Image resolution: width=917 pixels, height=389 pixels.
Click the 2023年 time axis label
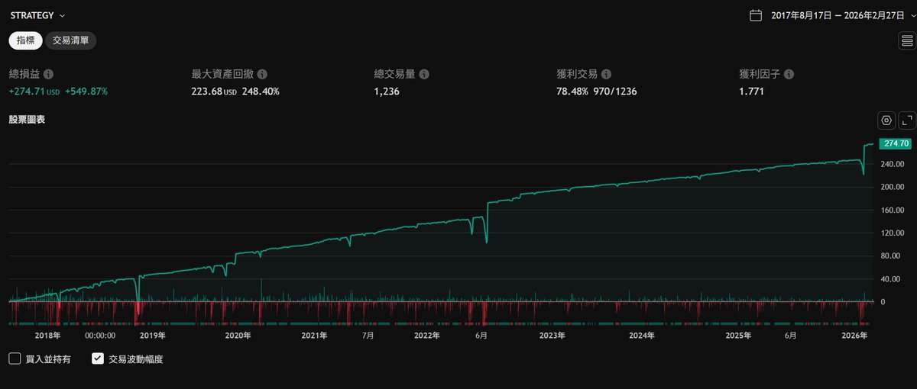click(552, 335)
